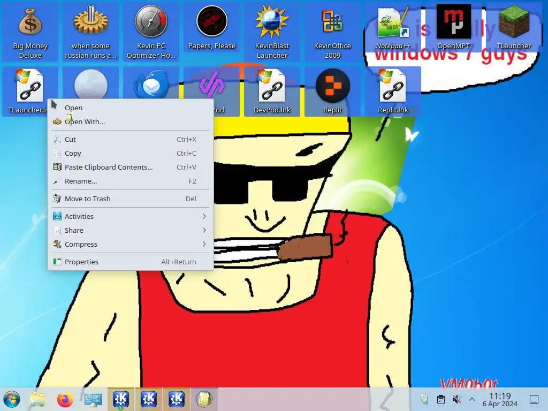Launch KevinBlast Launcher icon
Screen dimensions: 548x411
[x=272, y=32]
